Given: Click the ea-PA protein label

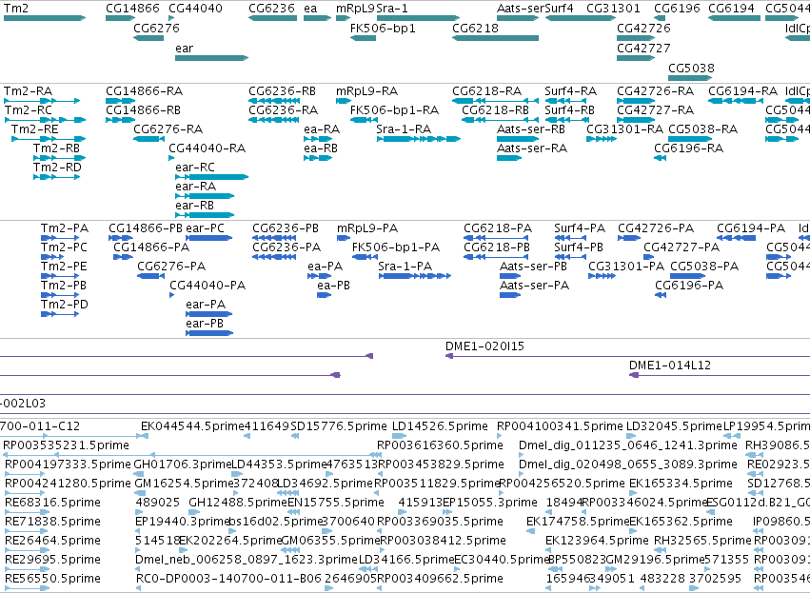Looking at the screenshot, I should pyautogui.click(x=325, y=267).
